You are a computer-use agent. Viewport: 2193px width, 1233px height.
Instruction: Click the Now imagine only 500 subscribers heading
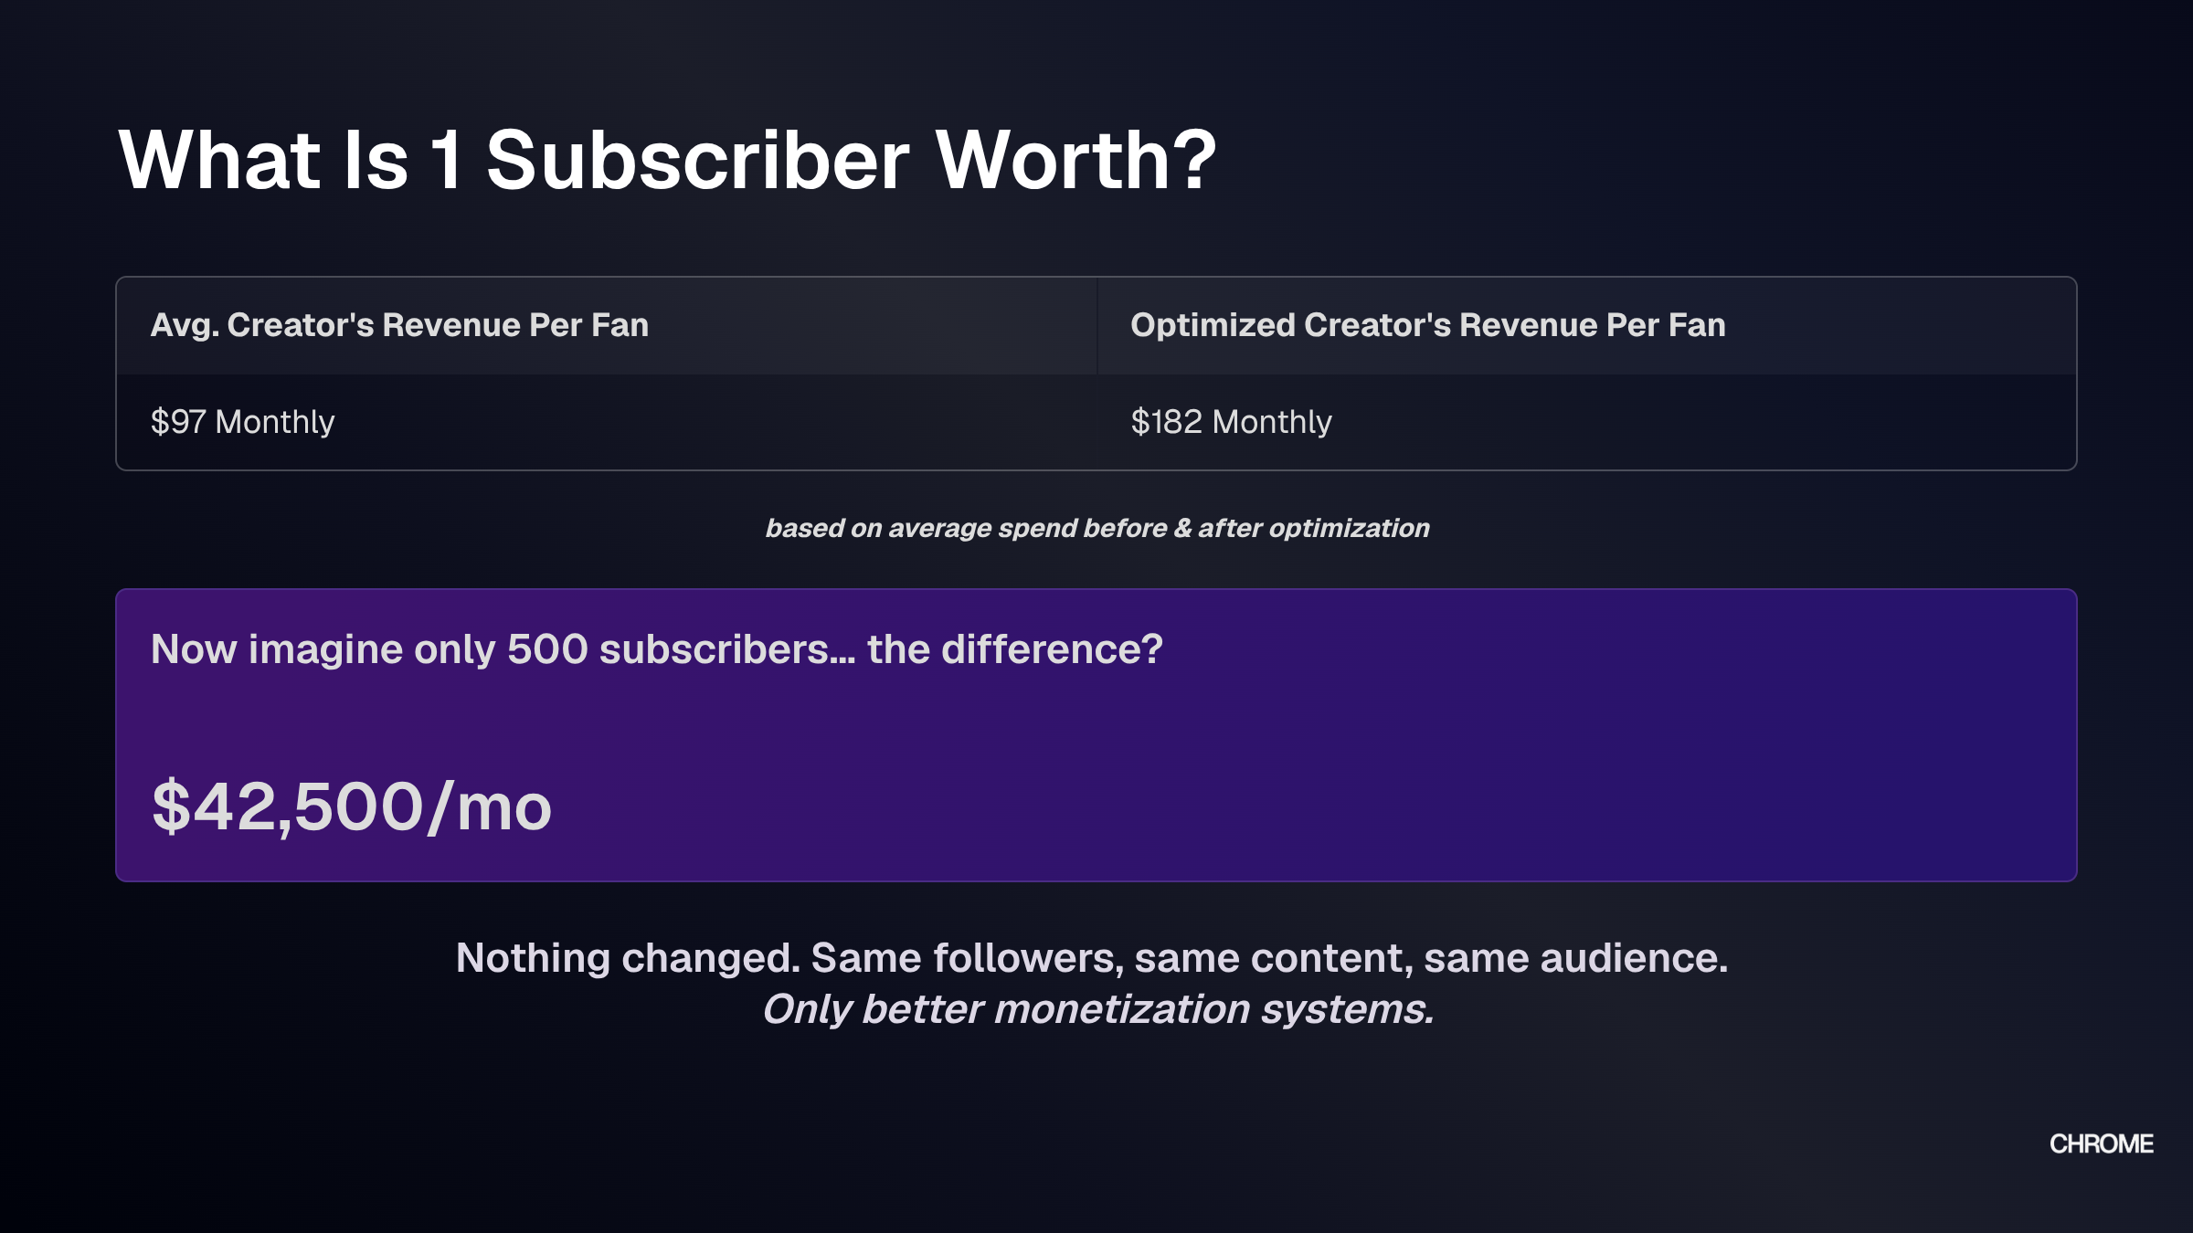pyautogui.click(x=656, y=649)
